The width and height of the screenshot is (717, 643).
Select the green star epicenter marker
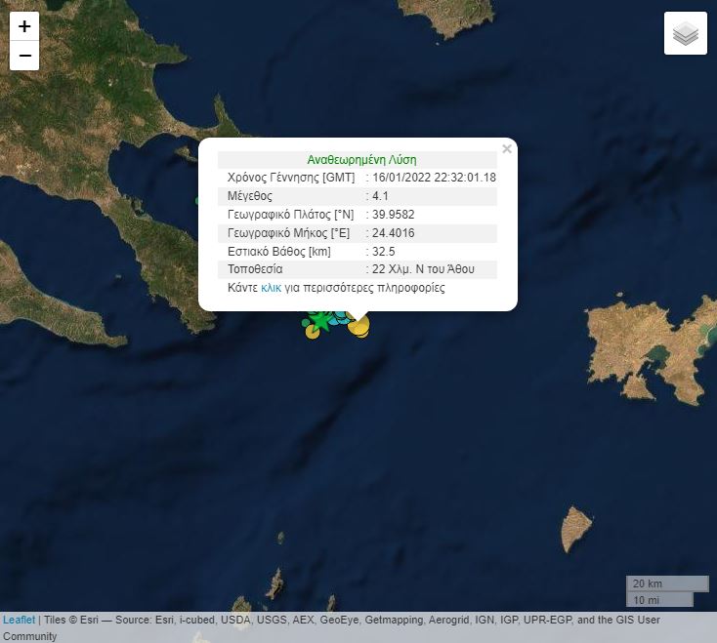319,320
